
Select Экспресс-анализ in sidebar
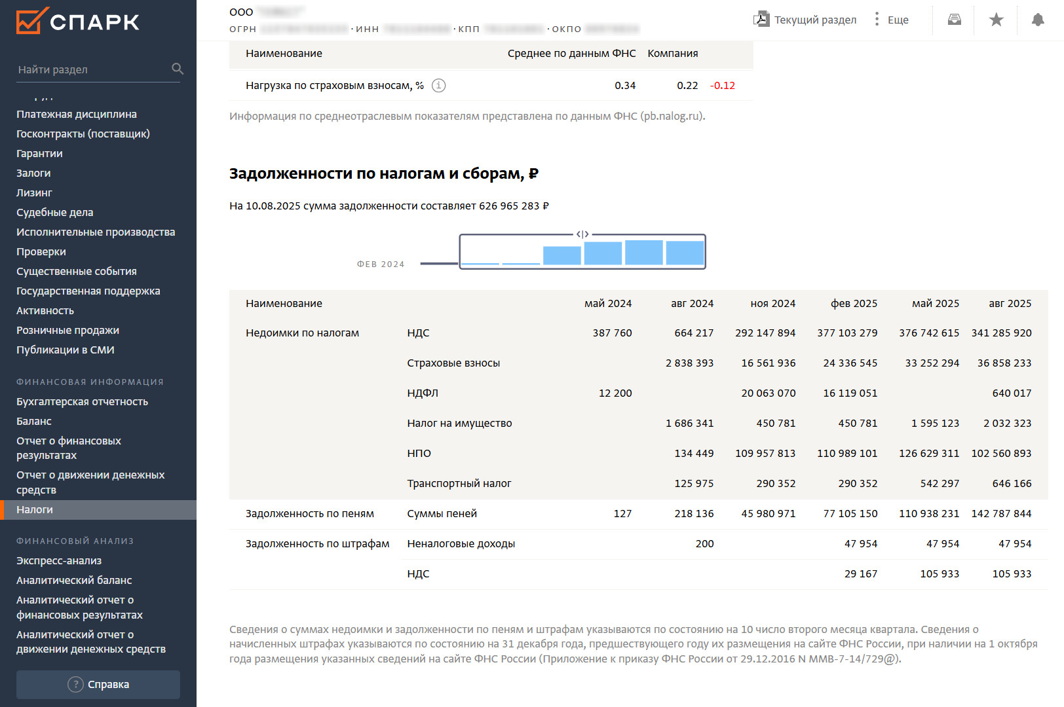(59, 560)
